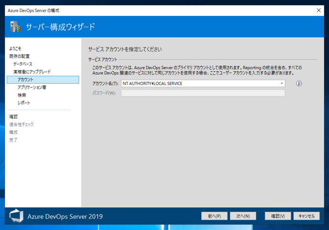Open the アカウント名 dropdown arrow

click(282, 83)
